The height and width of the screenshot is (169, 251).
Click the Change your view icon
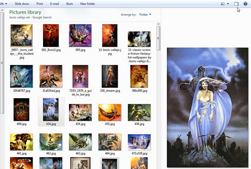pos(223,4)
